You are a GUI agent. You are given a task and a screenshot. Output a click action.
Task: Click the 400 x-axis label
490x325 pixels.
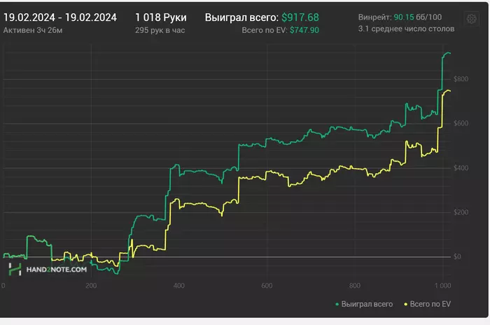coord(178,286)
